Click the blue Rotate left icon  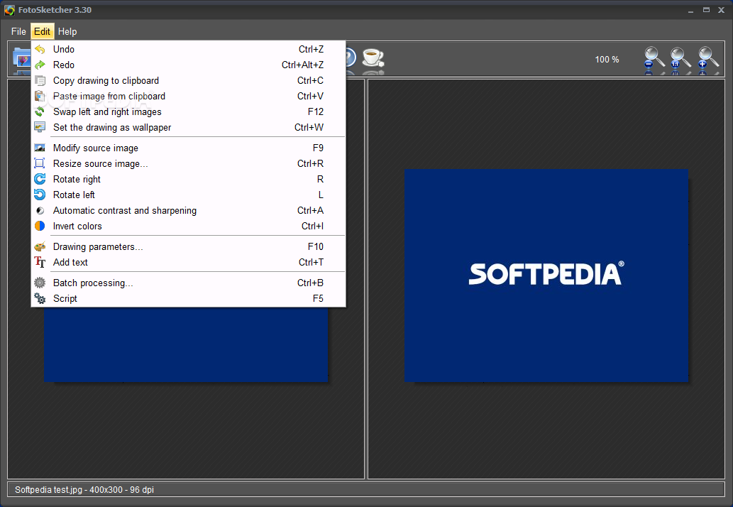click(x=40, y=195)
